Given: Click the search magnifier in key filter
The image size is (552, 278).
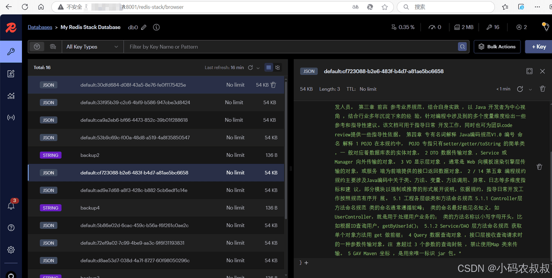Looking at the screenshot, I should point(462,47).
